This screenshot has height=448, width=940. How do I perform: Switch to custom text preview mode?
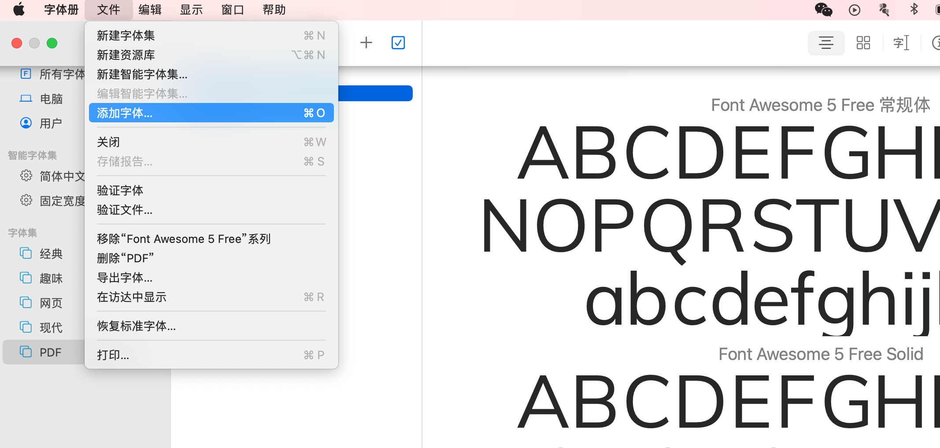coord(901,43)
